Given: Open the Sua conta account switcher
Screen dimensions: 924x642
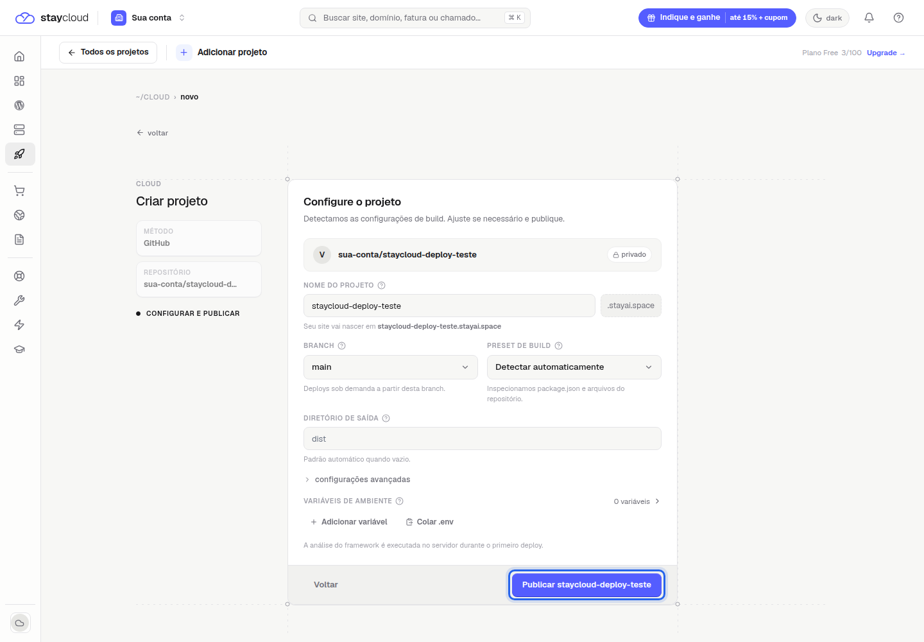Looking at the screenshot, I should (149, 18).
